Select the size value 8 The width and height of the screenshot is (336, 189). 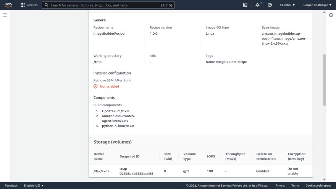click(165, 171)
